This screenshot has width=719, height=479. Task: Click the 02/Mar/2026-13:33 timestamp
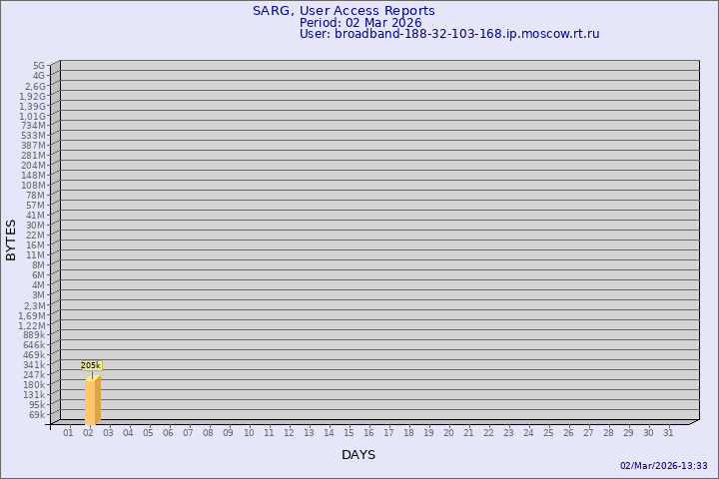tap(663, 466)
